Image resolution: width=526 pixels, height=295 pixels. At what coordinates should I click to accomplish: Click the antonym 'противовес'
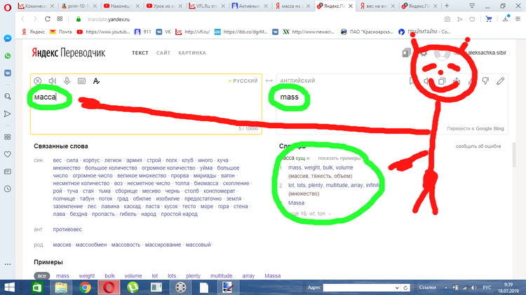tap(67, 230)
